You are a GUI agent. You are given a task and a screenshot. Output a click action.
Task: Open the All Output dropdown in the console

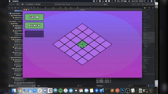100,86
